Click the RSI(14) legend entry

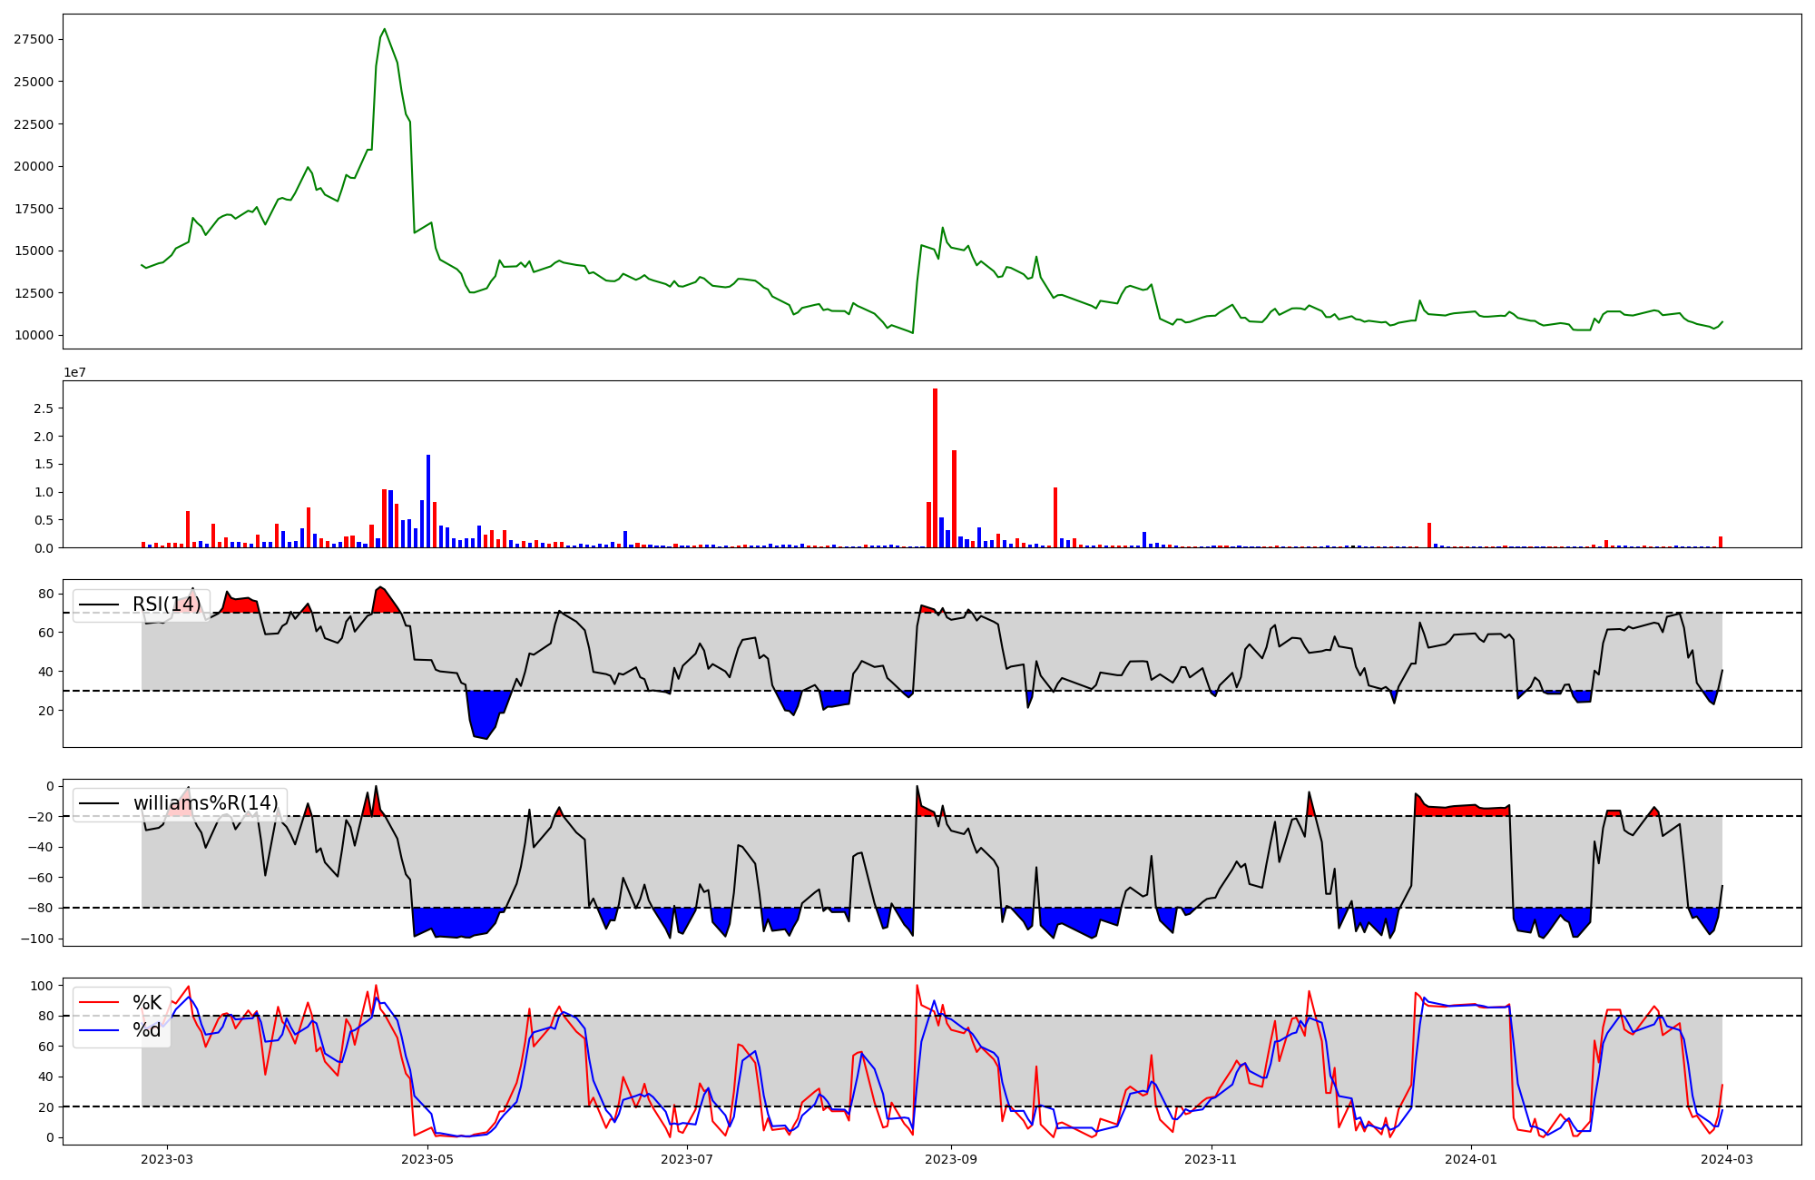pos(166,605)
